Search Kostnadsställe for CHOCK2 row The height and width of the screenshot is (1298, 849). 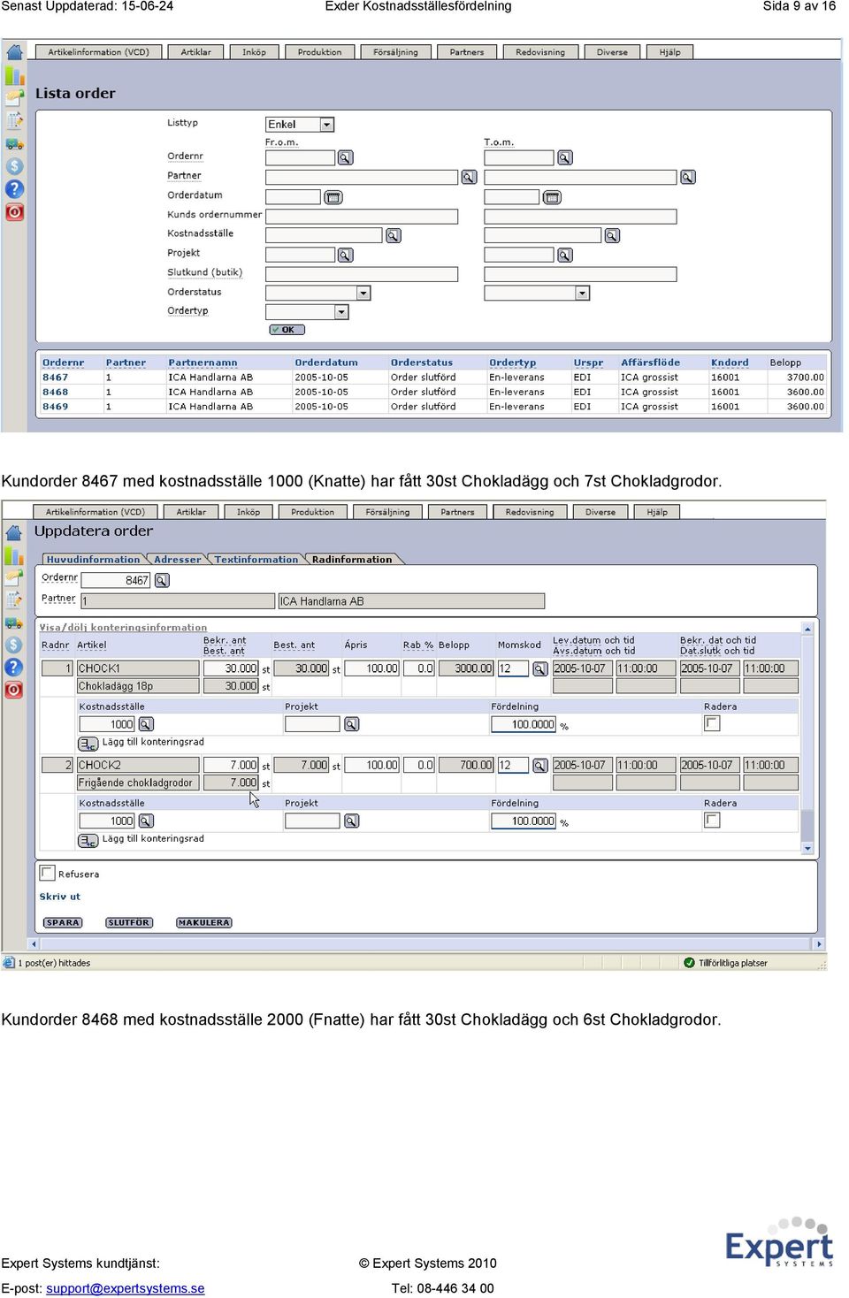pos(146,821)
